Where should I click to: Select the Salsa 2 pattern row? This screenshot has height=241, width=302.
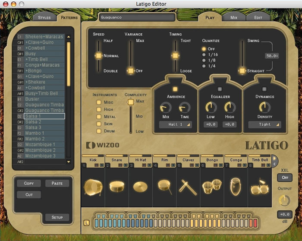44,122
